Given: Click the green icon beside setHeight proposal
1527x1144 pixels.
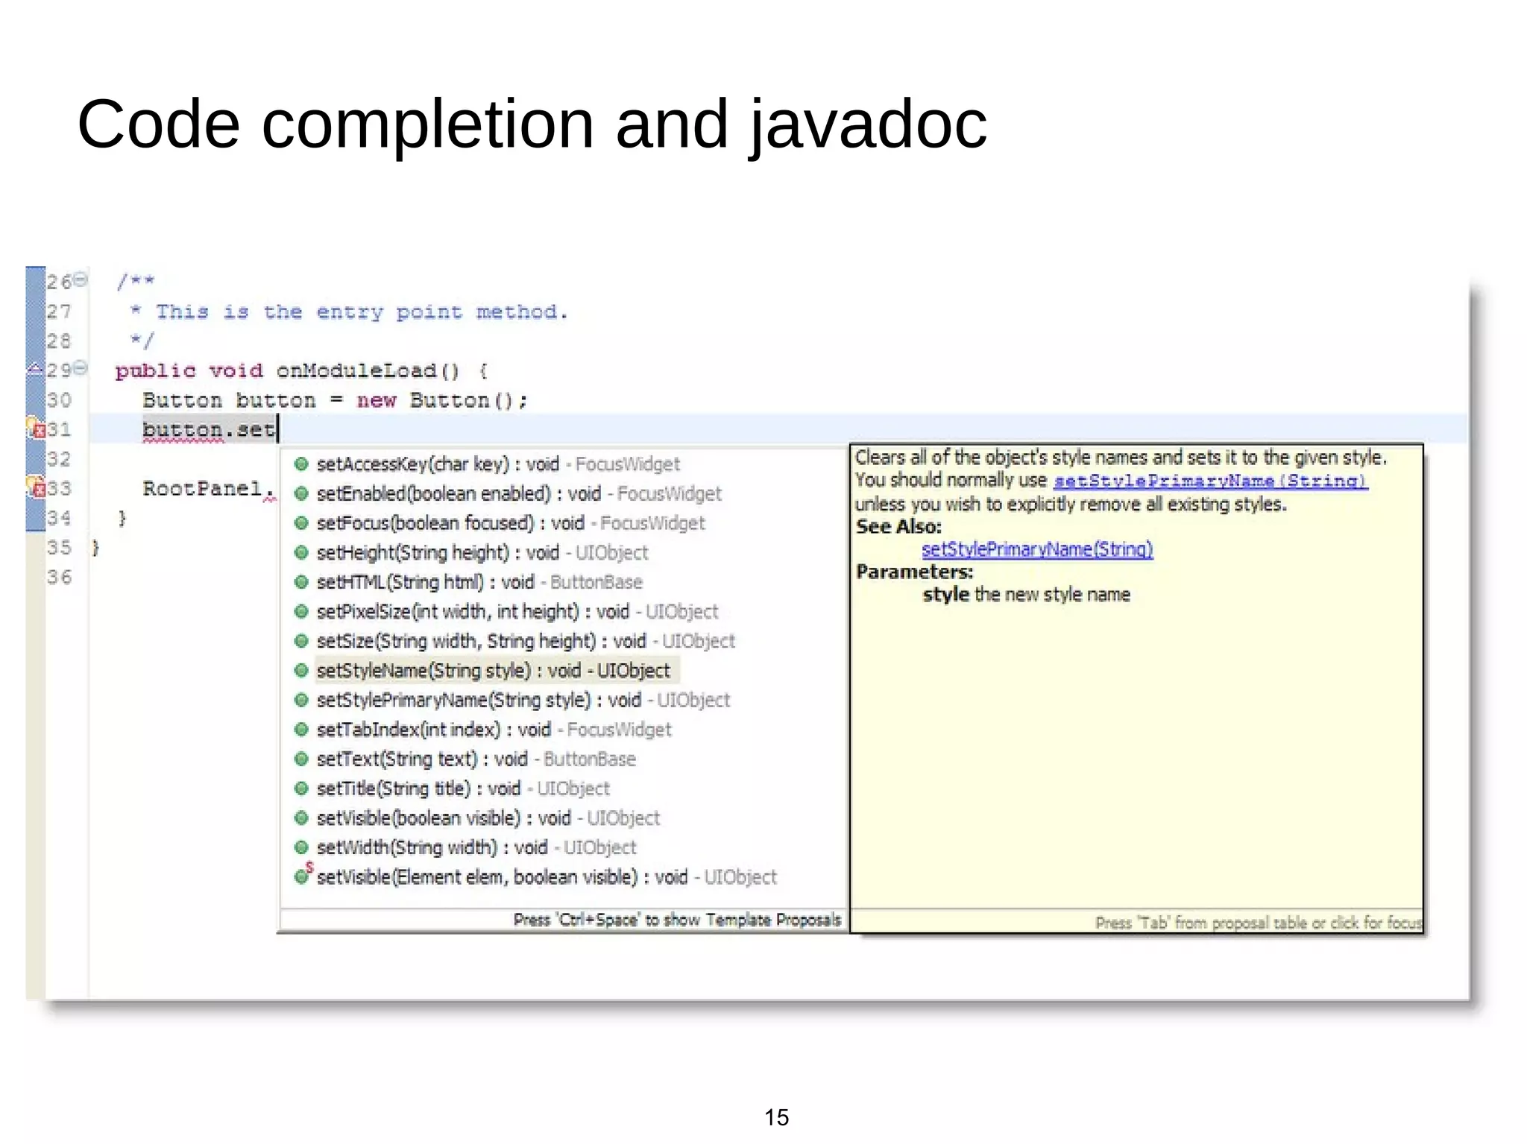Looking at the screenshot, I should [301, 553].
